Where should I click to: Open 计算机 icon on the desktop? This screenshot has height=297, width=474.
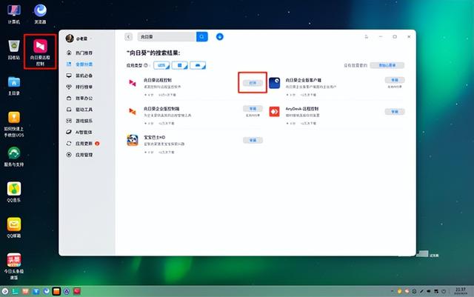point(14,14)
